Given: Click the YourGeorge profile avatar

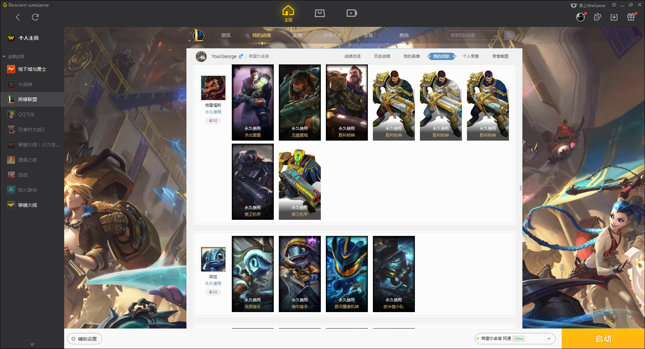Looking at the screenshot, I should tap(201, 56).
